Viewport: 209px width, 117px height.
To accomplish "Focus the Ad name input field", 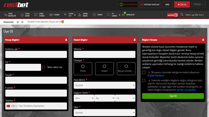I will pos(23,67).
